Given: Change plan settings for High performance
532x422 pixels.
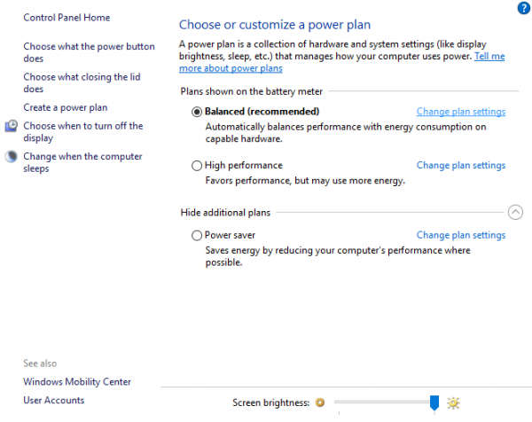Looking at the screenshot, I should (x=461, y=166).
